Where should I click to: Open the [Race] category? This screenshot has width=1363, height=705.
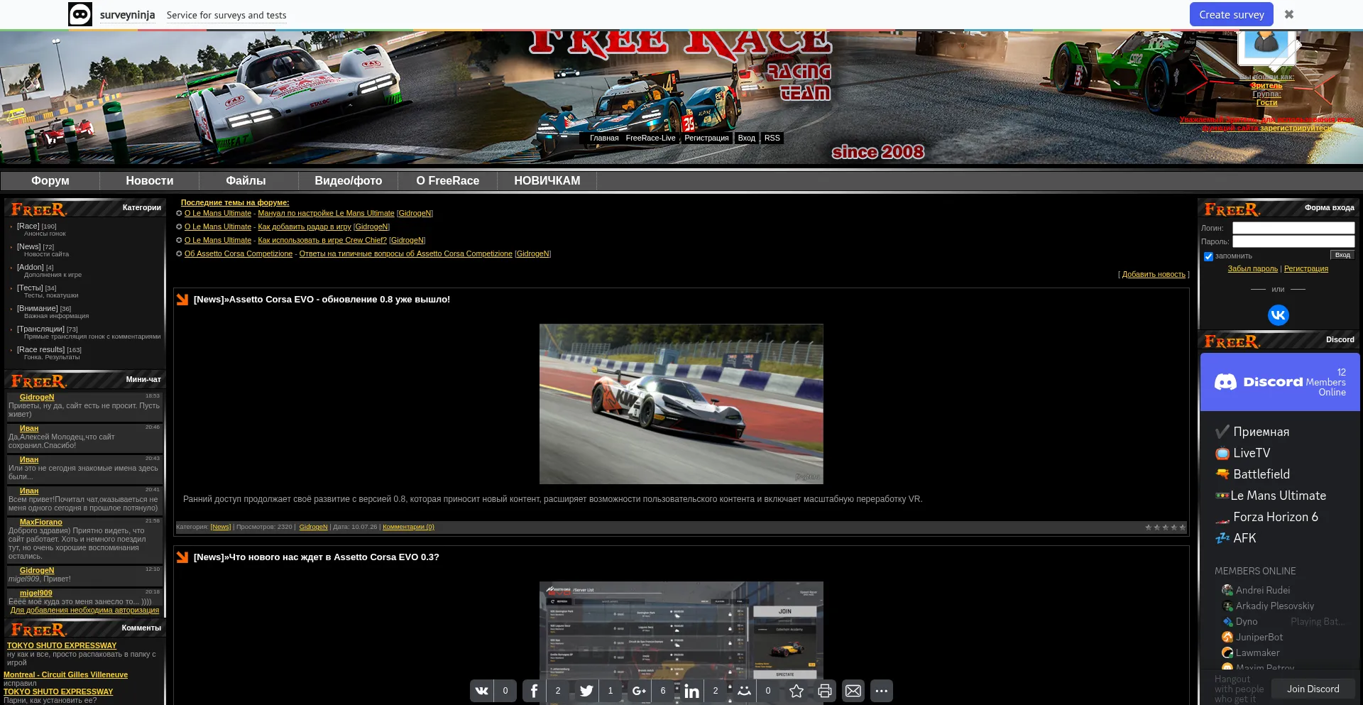pyautogui.click(x=28, y=226)
